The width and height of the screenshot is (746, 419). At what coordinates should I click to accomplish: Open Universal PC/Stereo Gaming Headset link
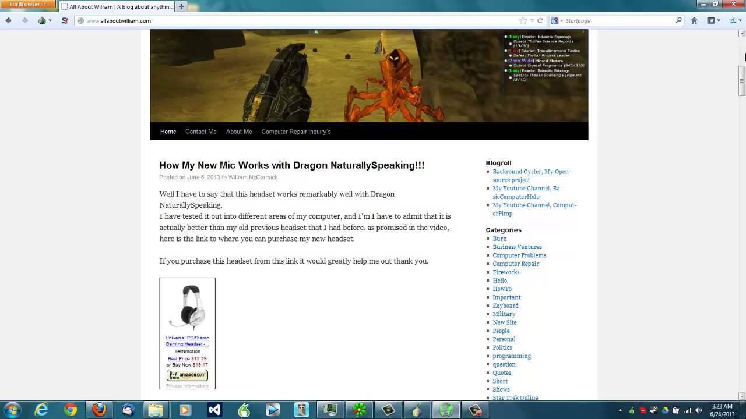[x=187, y=341]
